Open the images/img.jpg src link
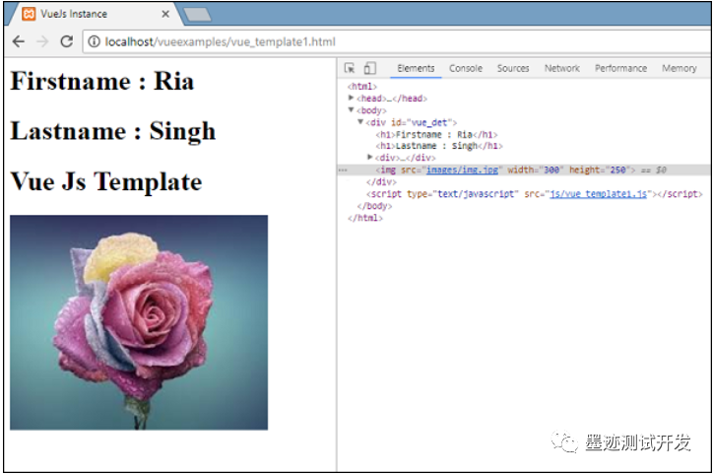 [462, 170]
